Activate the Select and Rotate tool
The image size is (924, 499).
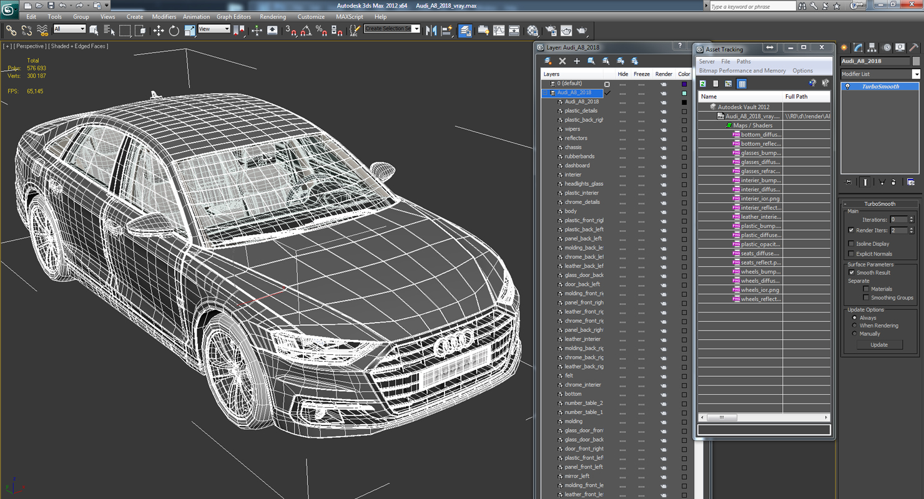(174, 30)
